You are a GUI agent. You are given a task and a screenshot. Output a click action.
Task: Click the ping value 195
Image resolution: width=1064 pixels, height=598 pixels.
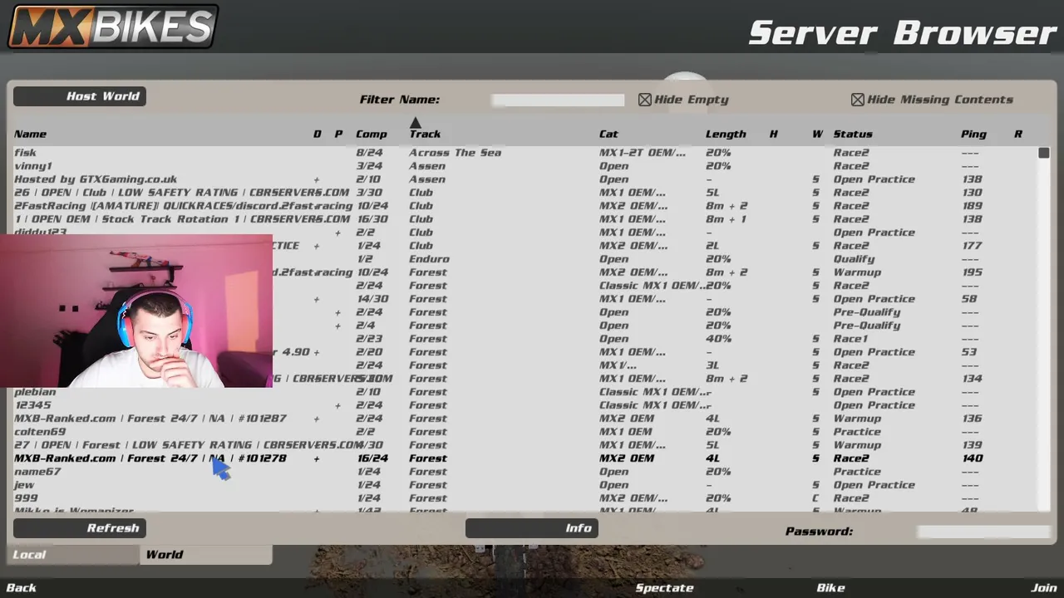(x=971, y=272)
